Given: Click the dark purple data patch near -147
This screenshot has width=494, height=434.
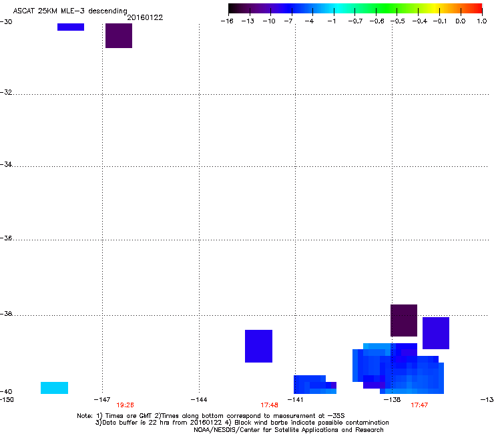Looking at the screenshot, I should (119, 35).
